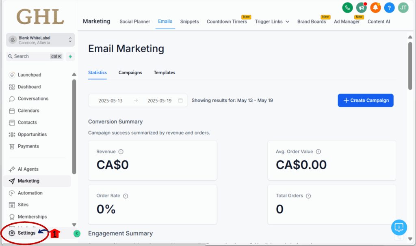Open the megaphone announcements icon
This screenshot has width=416, height=246.
[361, 8]
